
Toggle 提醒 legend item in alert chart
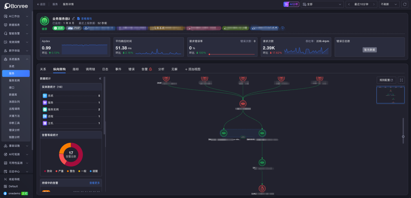click(x=94, y=171)
